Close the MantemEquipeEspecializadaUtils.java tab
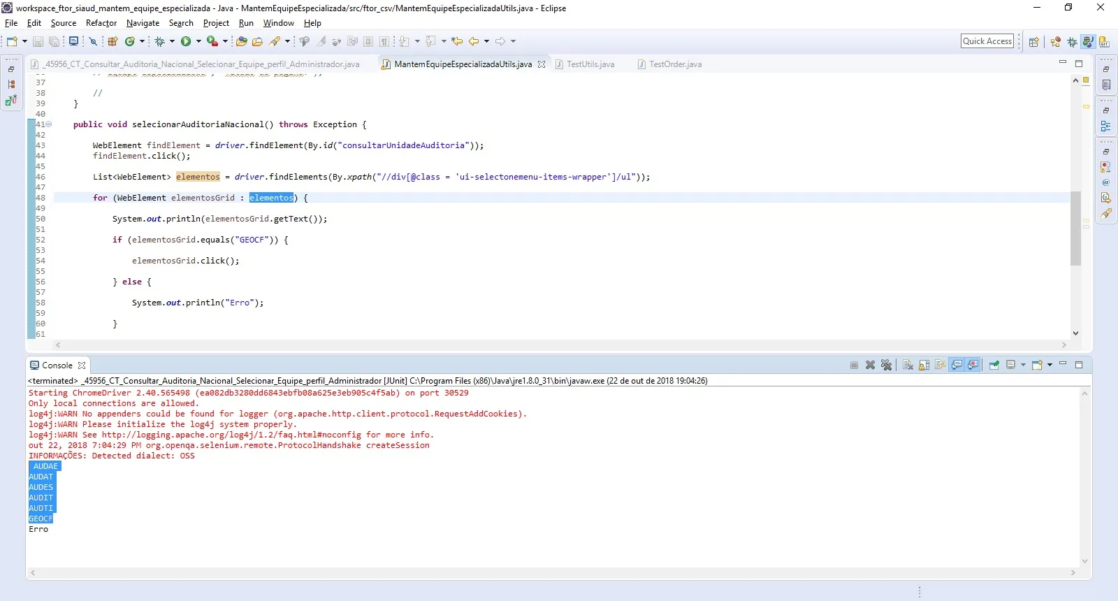The image size is (1118, 601). (x=542, y=64)
